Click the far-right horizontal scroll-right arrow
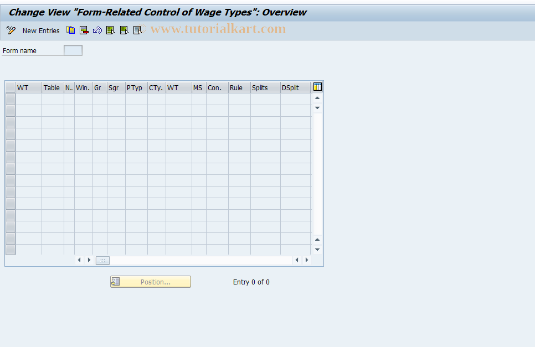The width and height of the screenshot is (535, 347). pyautogui.click(x=307, y=260)
